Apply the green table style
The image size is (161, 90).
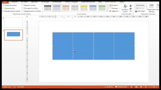click(102, 8)
